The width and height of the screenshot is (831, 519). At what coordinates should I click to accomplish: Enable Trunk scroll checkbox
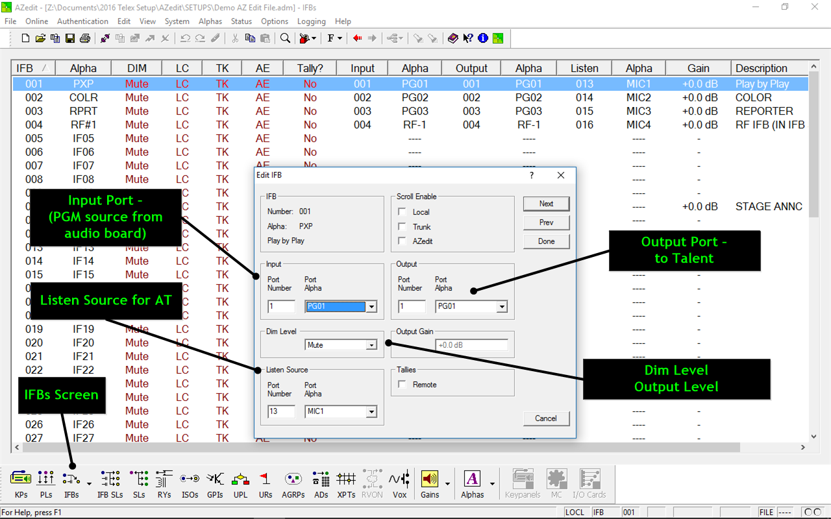(x=402, y=227)
